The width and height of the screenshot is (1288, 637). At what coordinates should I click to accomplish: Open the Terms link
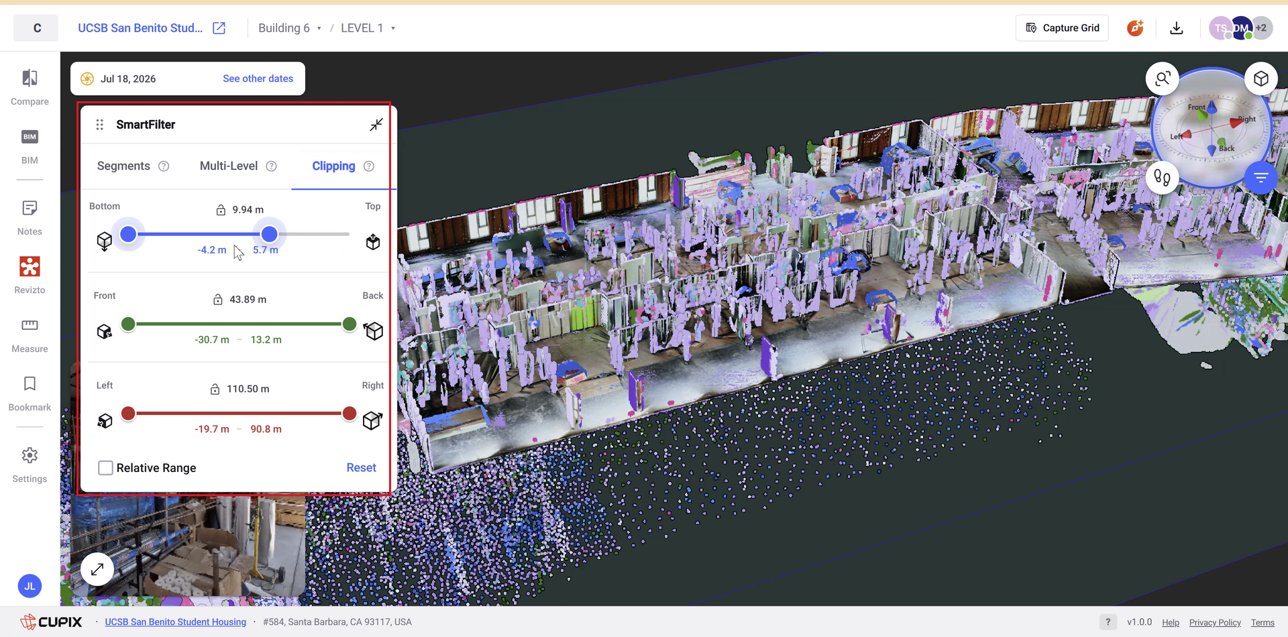tap(1263, 623)
